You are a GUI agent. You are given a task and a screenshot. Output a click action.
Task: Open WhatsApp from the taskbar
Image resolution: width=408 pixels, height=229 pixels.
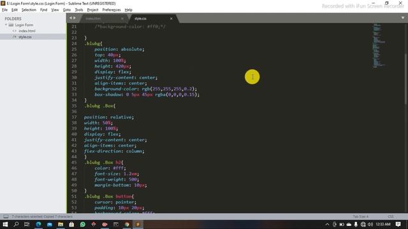tap(82, 225)
